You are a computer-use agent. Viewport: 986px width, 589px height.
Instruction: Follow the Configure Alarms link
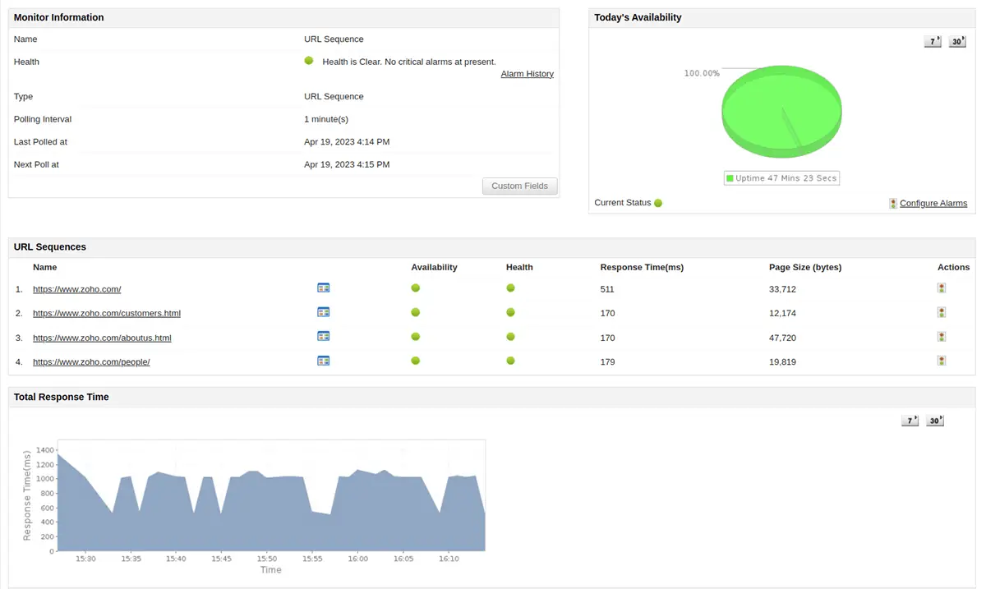pyautogui.click(x=933, y=203)
